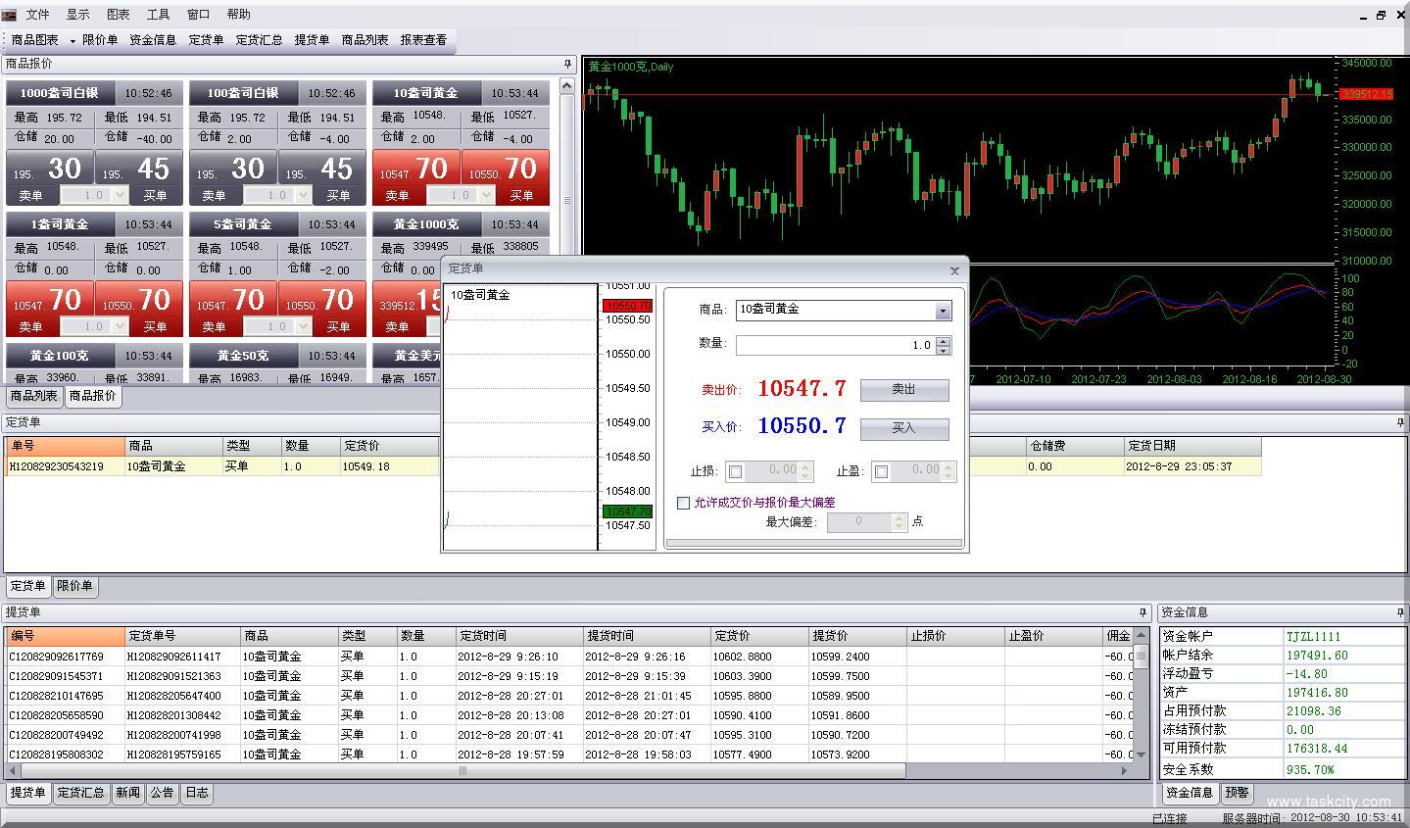Switch to 定货汇总 bottom tab
1410x828 pixels.
click(x=80, y=793)
